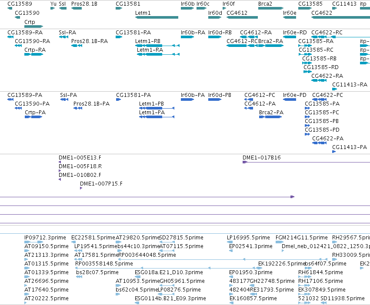Click EST LP16995.5prime
The width and height of the screenshot is (370, 305).
point(248,238)
